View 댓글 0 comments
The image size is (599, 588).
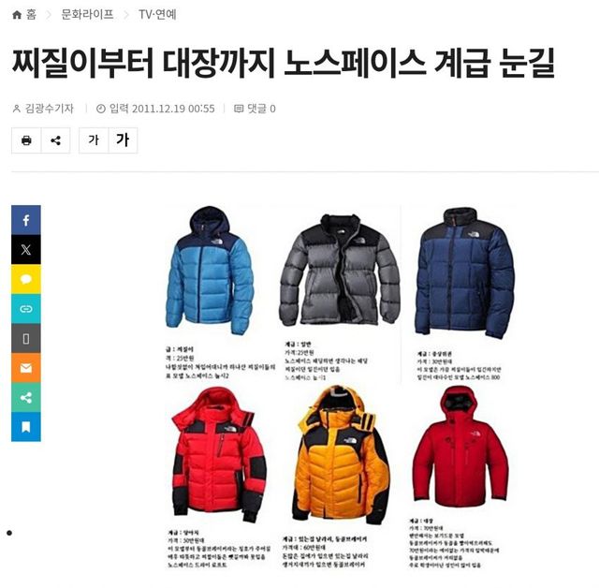[x=255, y=109]
